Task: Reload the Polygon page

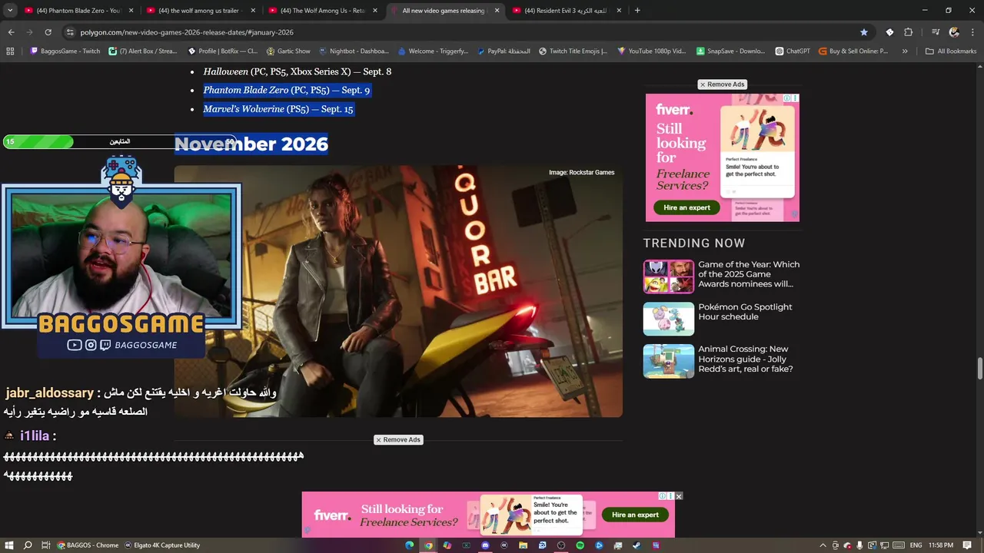Action: (x=48, y=32)
